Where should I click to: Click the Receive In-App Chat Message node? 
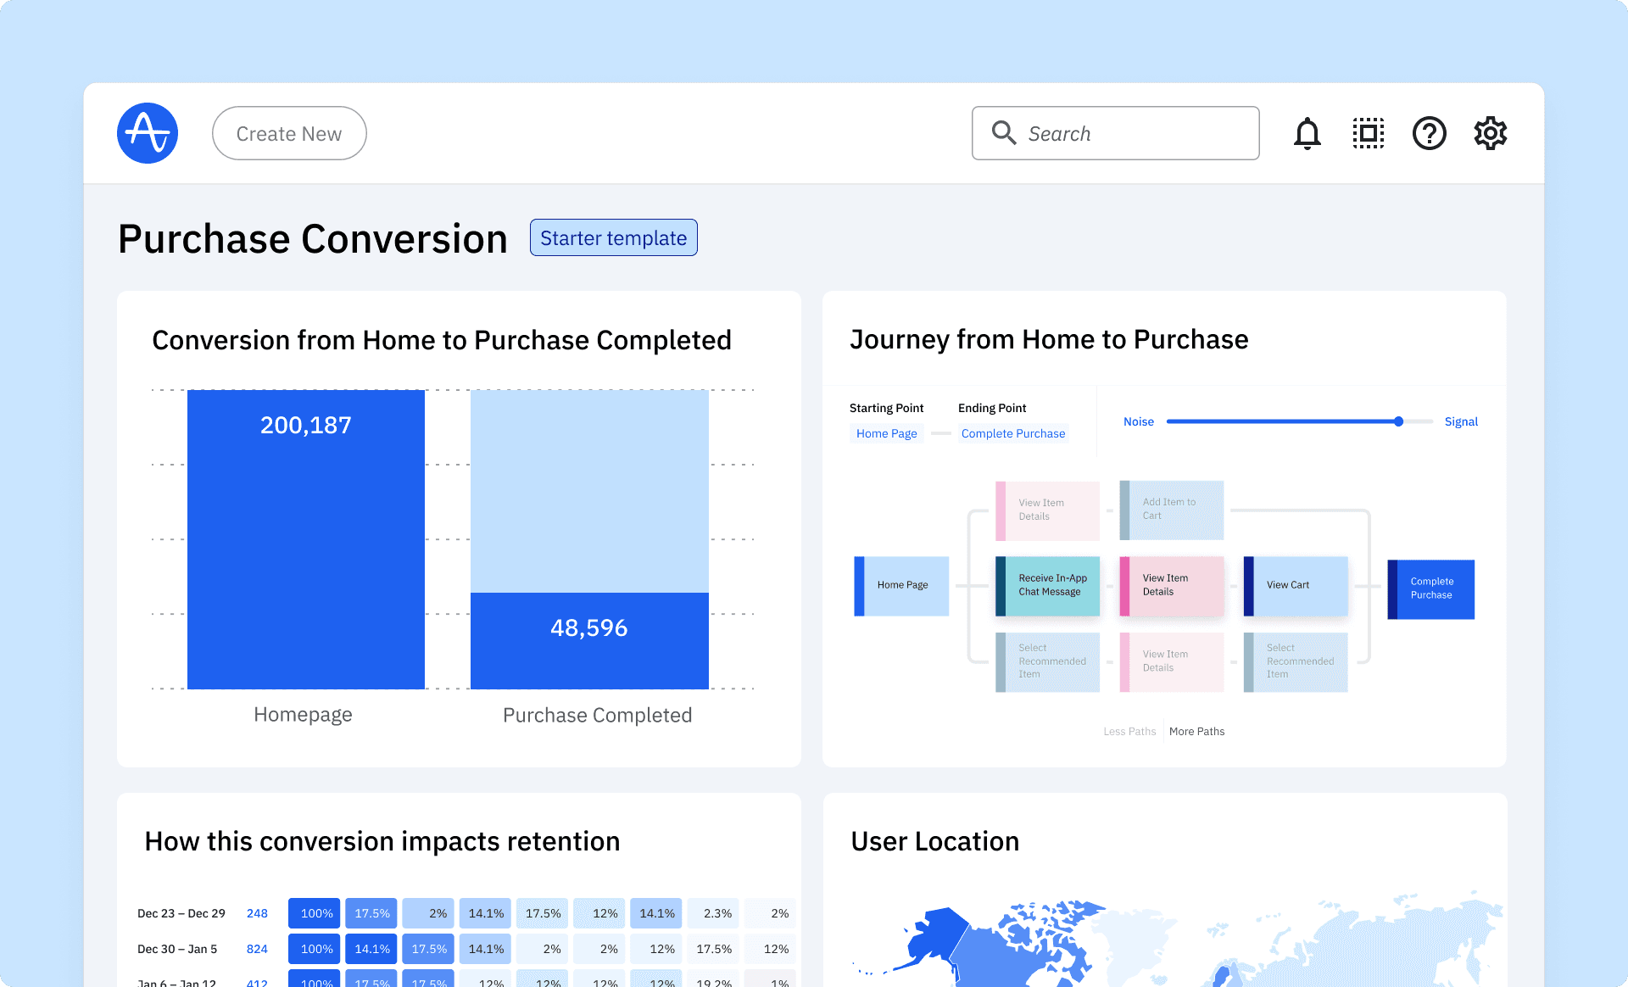pos(1048,585)
